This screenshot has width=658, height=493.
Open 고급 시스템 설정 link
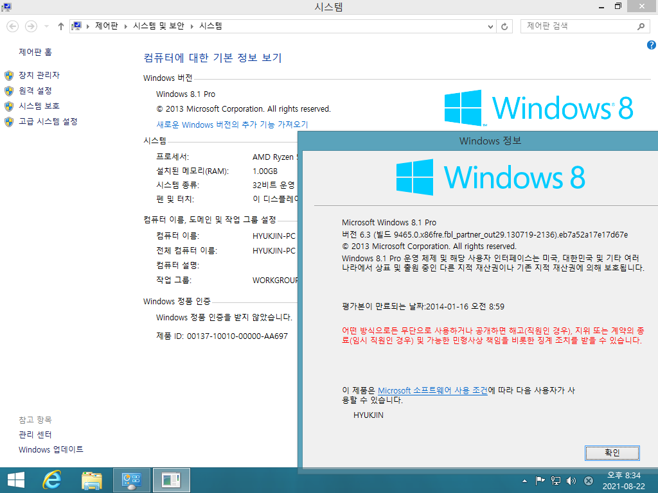[x=48, y=121]
